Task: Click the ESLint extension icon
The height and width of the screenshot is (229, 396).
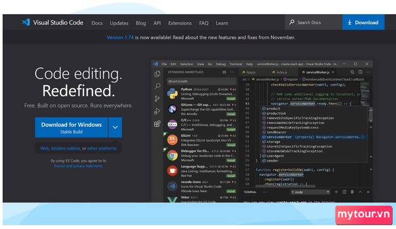Action: [x=172, y=140]
